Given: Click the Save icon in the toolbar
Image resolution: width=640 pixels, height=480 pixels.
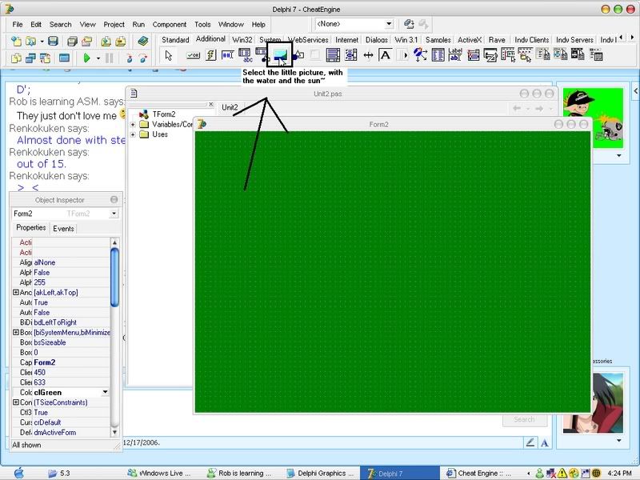Looking at the screenshot, I should 53,41.
